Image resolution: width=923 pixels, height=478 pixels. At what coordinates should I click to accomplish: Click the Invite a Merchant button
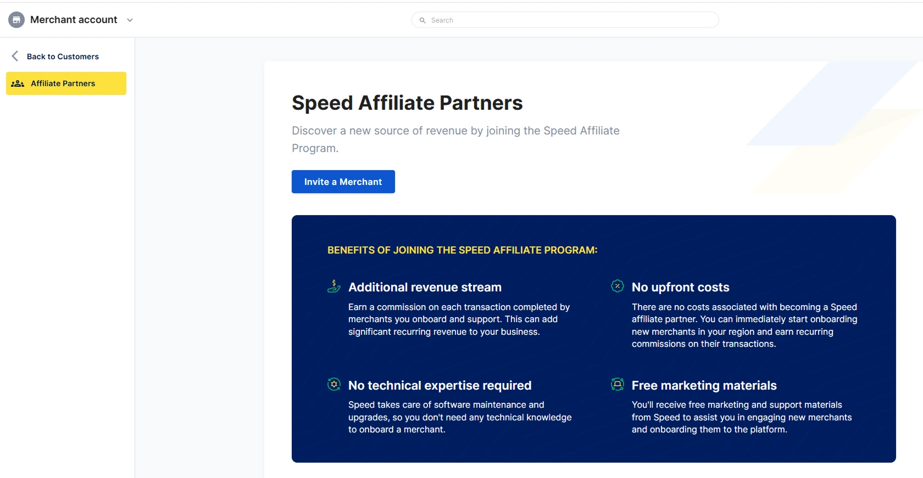pyautogui.click(x=343, y=182)
